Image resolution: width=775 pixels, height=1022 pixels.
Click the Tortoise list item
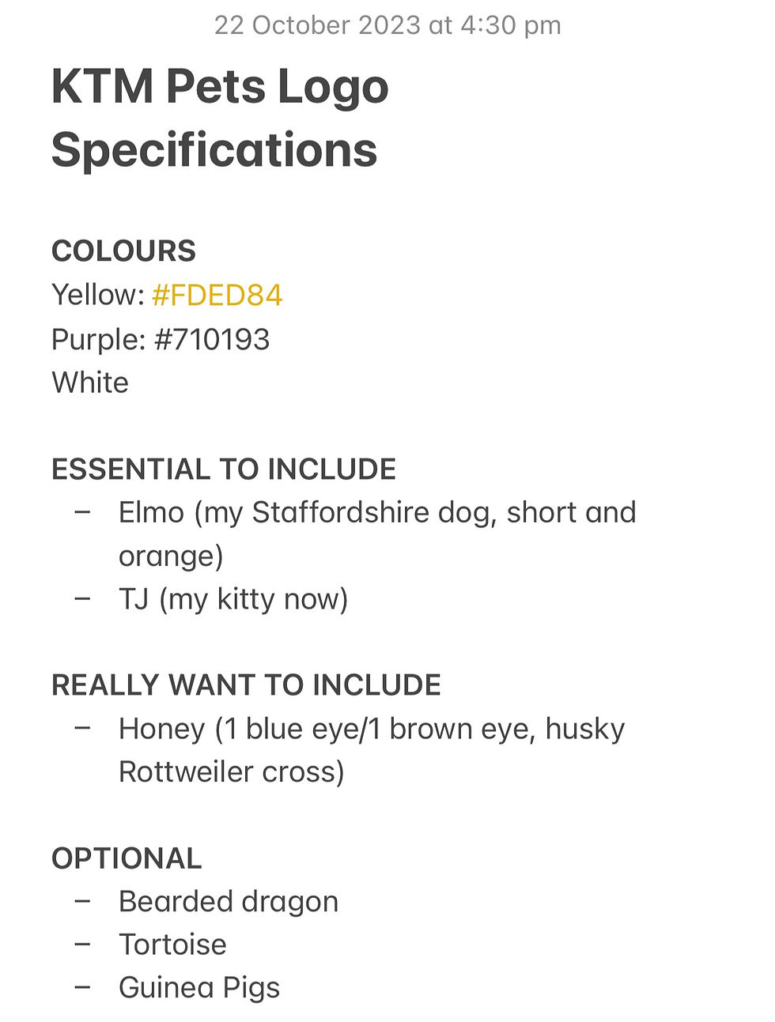(x=172, y=945)
